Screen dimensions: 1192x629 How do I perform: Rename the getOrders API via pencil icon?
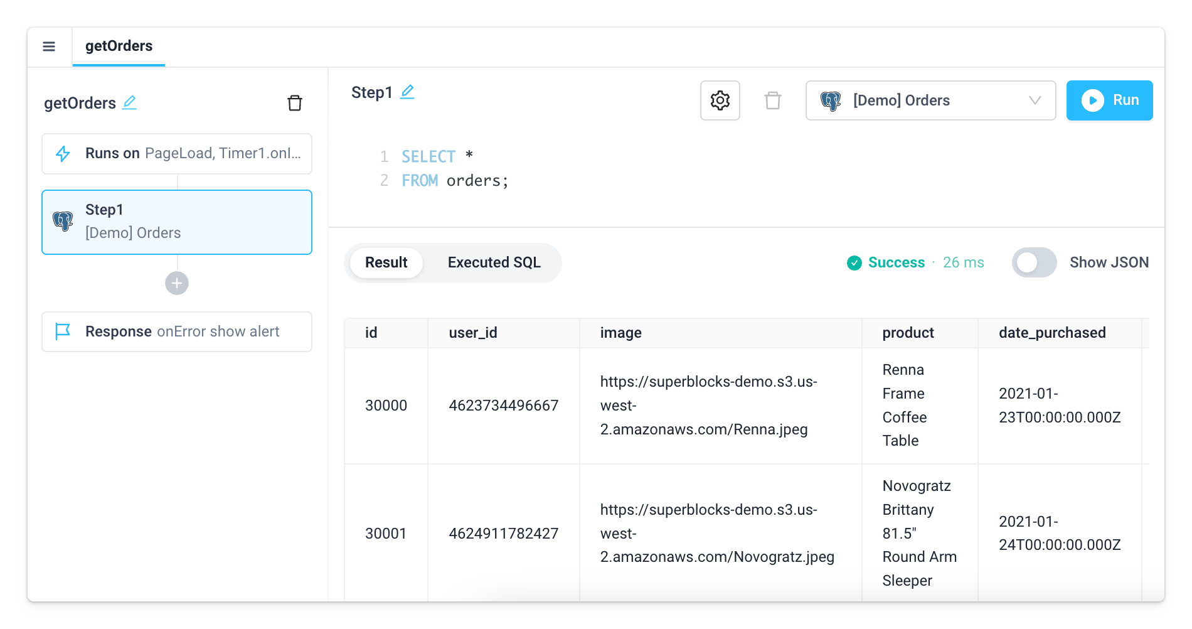[129, 102]
